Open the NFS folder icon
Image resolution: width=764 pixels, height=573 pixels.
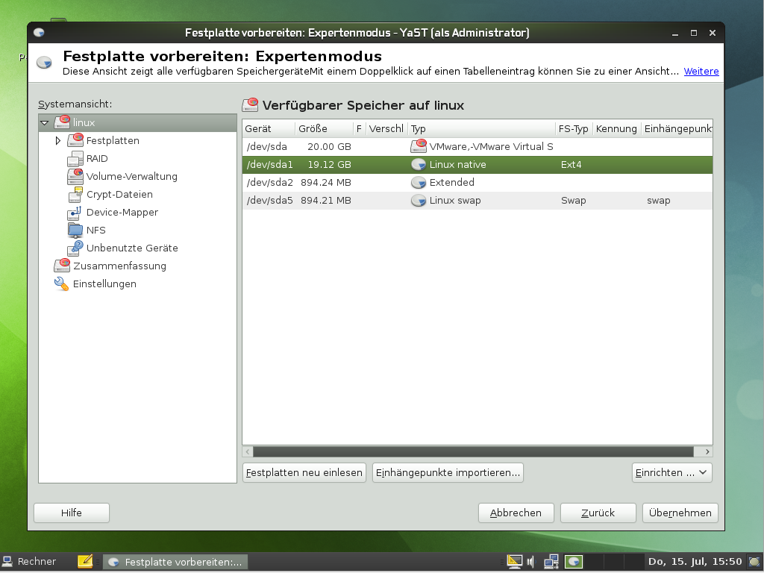[76, 230]
